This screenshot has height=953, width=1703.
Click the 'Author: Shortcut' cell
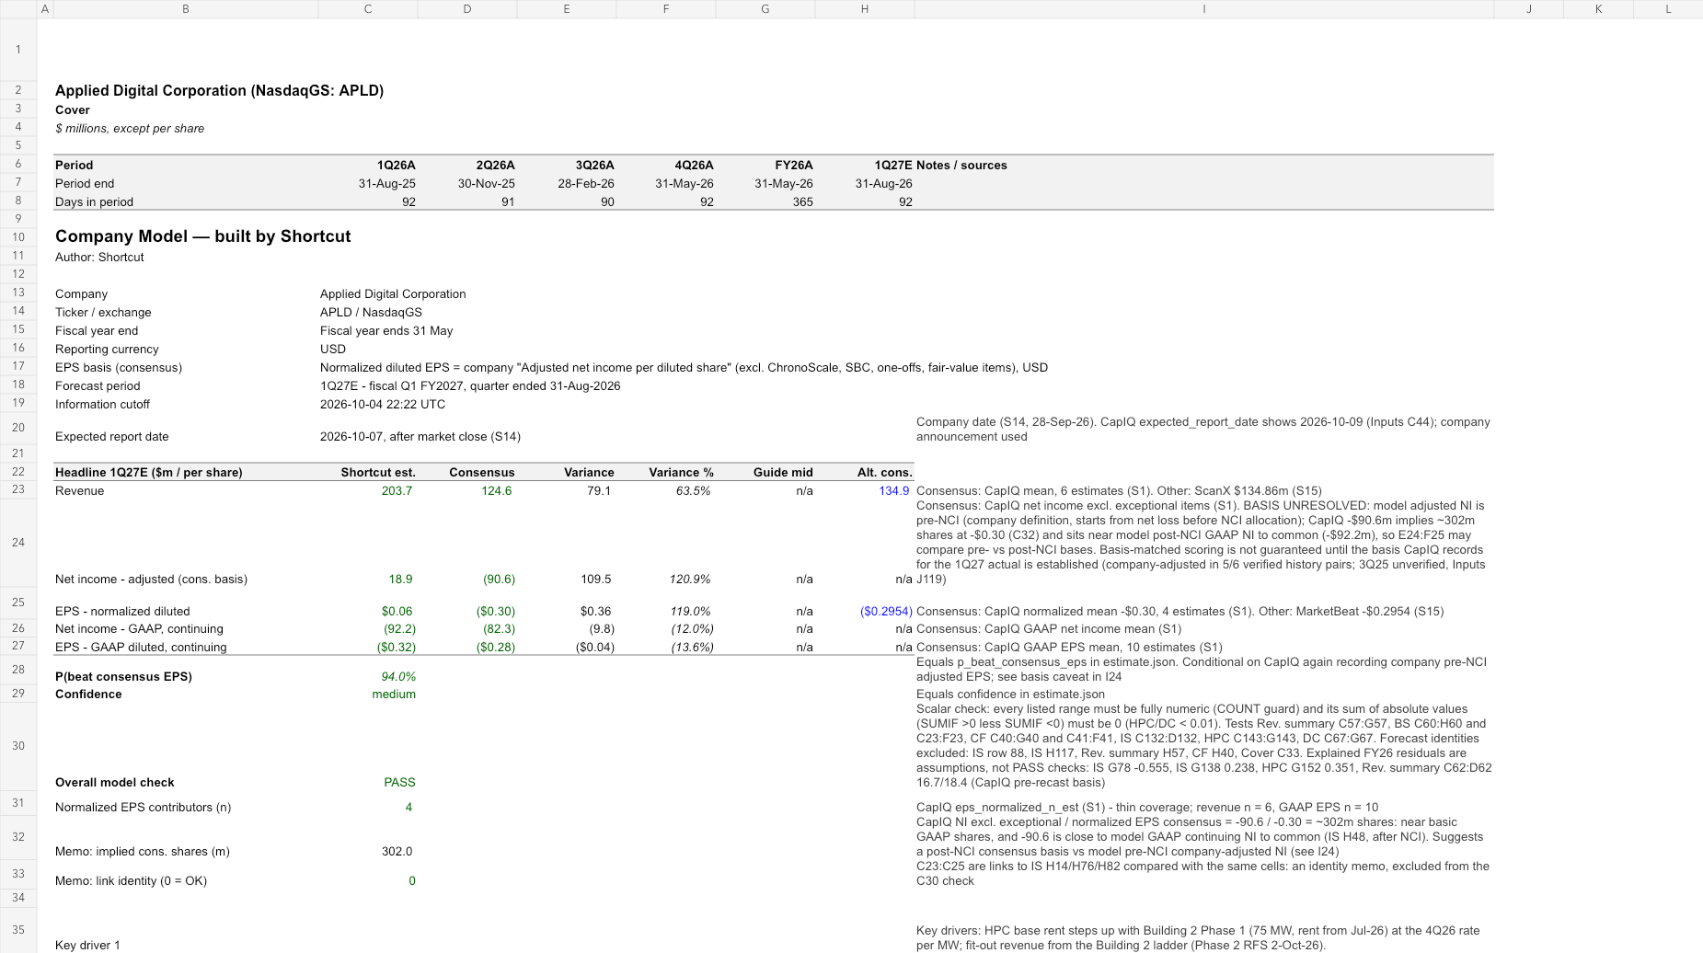pyautogui.click(x=99, y=257)
